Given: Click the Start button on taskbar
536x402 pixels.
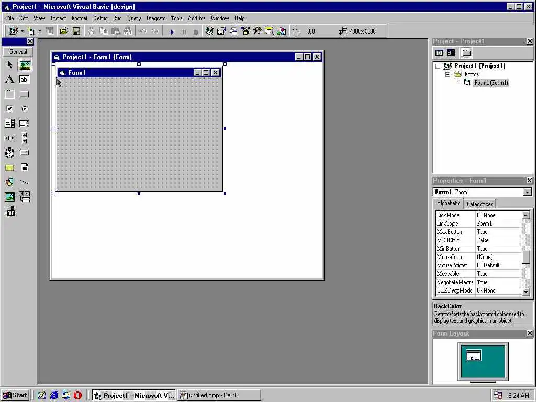Looking at the screenshot, I should pyautogui.click(x=15, y=395).
